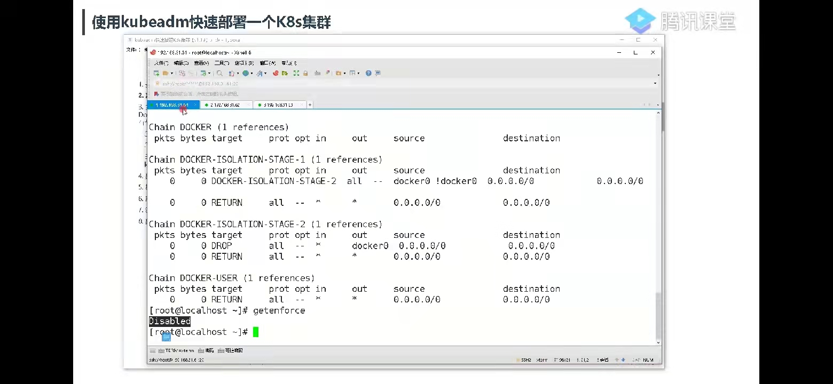Launch Xftp via the green toolbar icon
Image resolution: width=833 pixels, height=384 pixels.
(285, 73)
